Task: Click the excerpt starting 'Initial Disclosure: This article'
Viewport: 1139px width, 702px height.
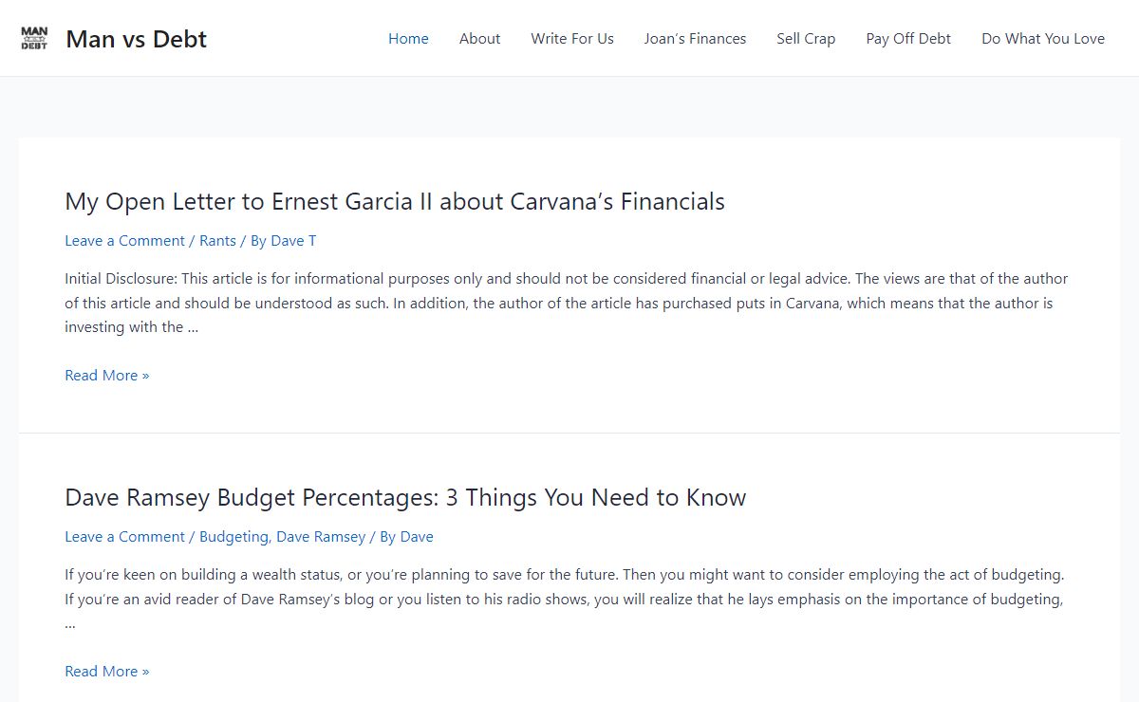Action: [566, 304]
